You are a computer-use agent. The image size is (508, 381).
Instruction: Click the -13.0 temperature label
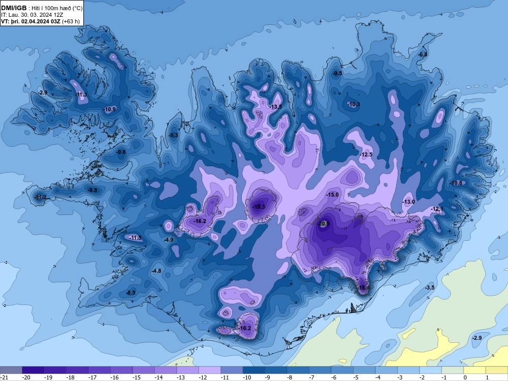click(408, 202)
